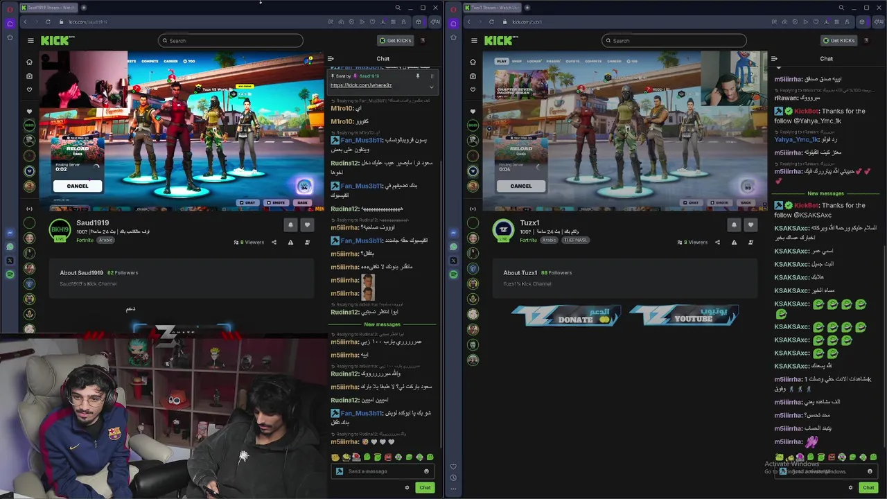Screen dimensions: 887x499
Task: Click Tuzx1 channel avatar
Action: click(503, 230)
